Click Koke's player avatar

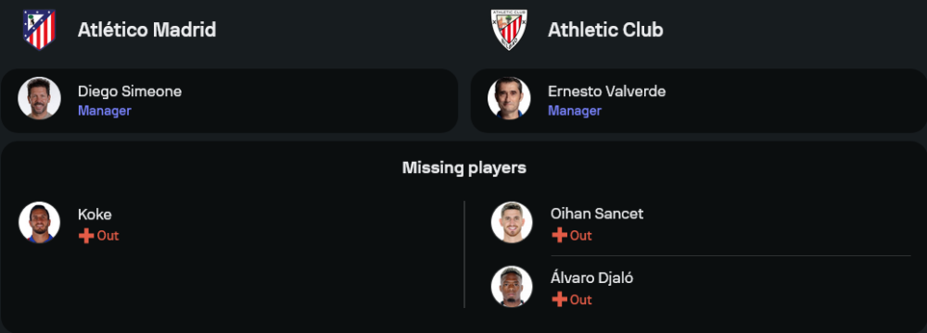point(39,223)
